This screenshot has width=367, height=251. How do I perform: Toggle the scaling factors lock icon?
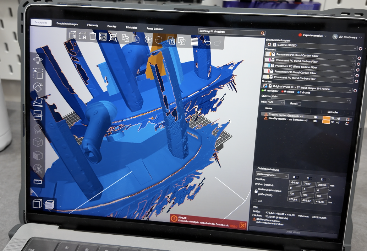pyautogui.click(x=256, y=191)
